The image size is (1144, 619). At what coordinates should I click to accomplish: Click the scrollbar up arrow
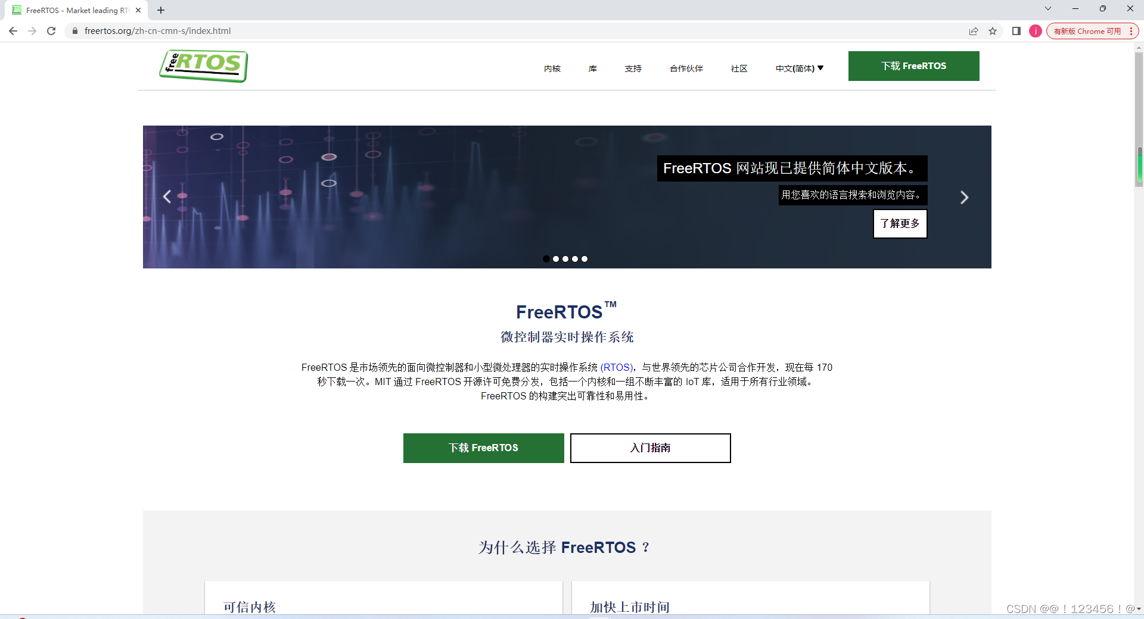[x=1139, y=48]
